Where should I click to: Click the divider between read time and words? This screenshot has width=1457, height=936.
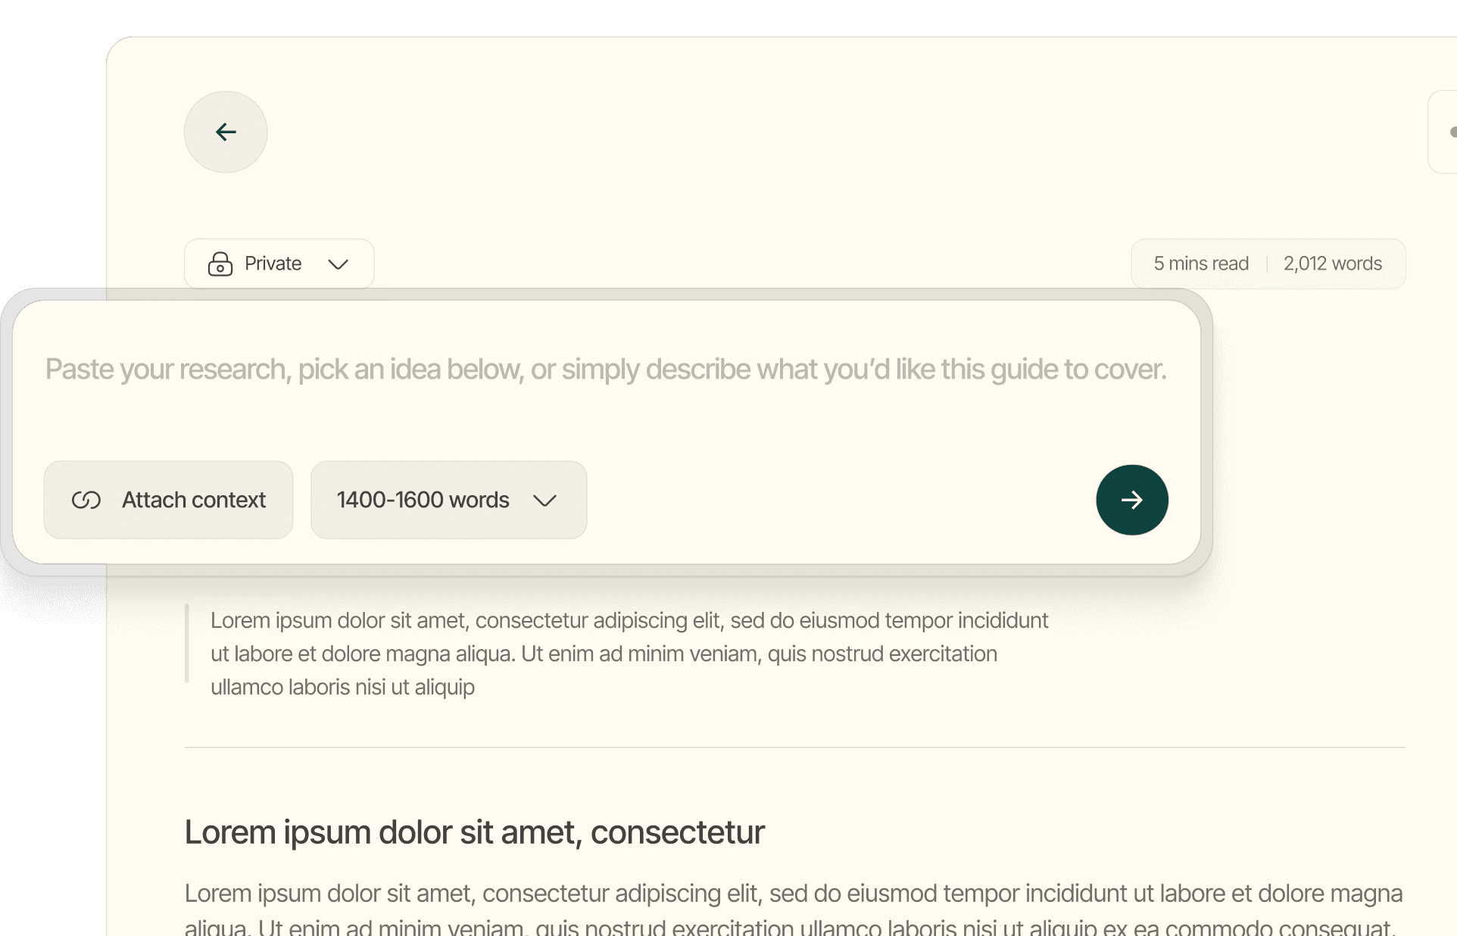point(1266,264)
